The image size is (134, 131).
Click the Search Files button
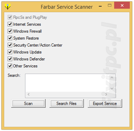(66, 103)
